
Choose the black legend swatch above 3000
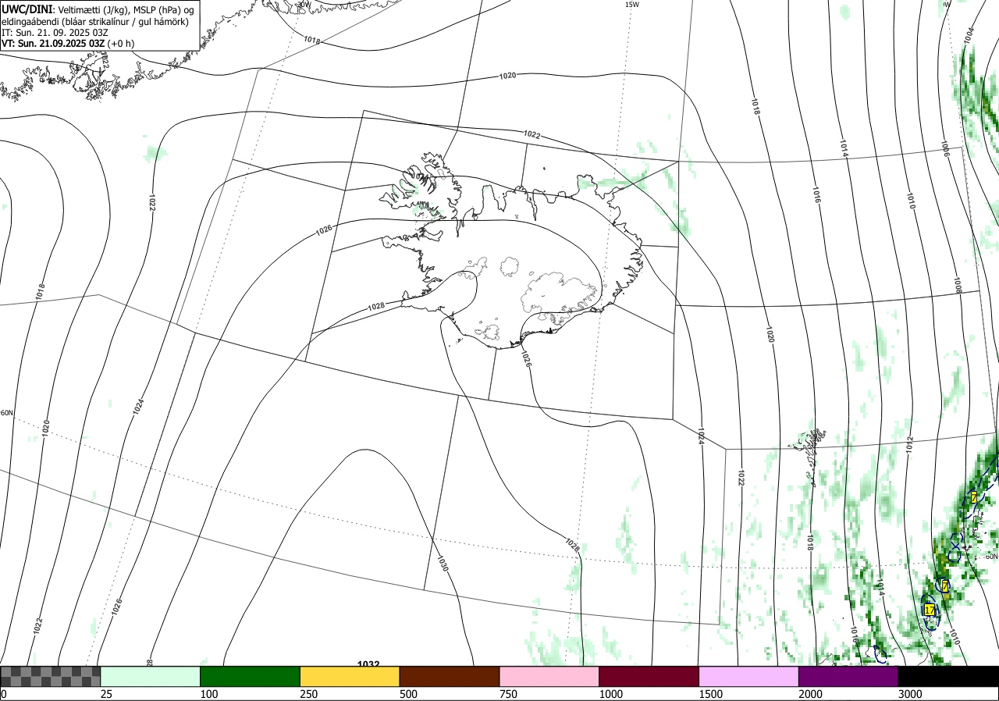tap(948, 676)
